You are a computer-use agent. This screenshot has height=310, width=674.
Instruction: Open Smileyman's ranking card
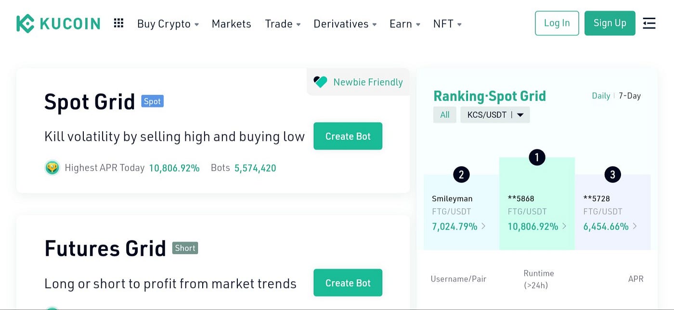[x=461, y=212]
